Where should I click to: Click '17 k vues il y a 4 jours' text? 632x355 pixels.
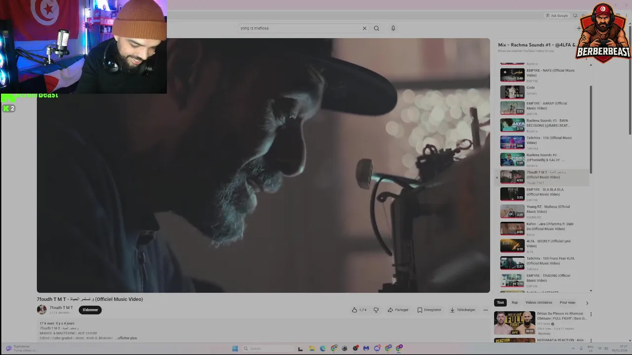click(x=57, y=323)
